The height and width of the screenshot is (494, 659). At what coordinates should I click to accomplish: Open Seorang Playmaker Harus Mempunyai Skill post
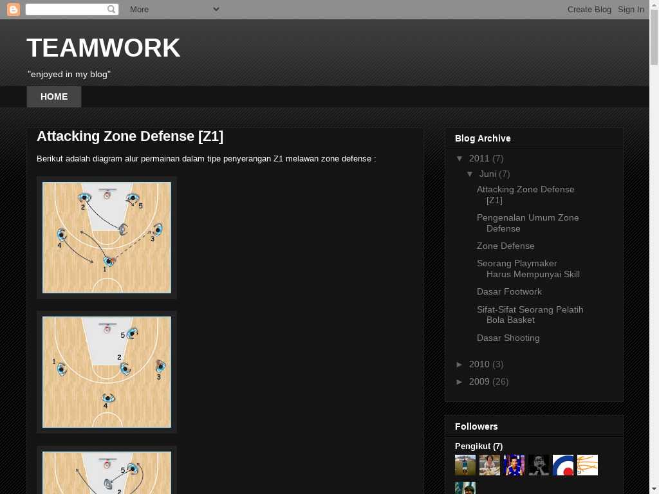(528, 269)
